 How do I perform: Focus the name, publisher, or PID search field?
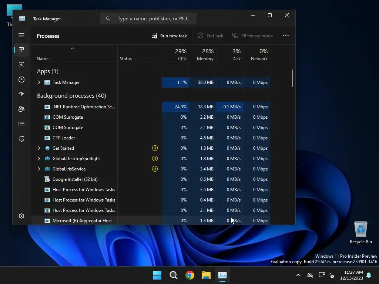point(148,18)
